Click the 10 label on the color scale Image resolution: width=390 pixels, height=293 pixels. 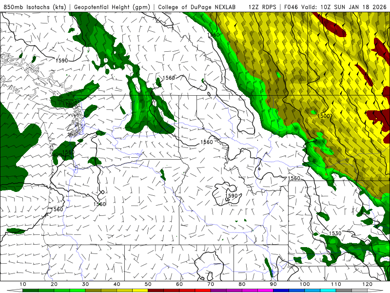[x=22, y=284]
